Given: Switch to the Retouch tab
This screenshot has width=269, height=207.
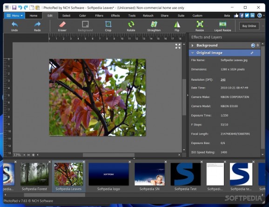Looking at the screenshot, I should (148, 16).
